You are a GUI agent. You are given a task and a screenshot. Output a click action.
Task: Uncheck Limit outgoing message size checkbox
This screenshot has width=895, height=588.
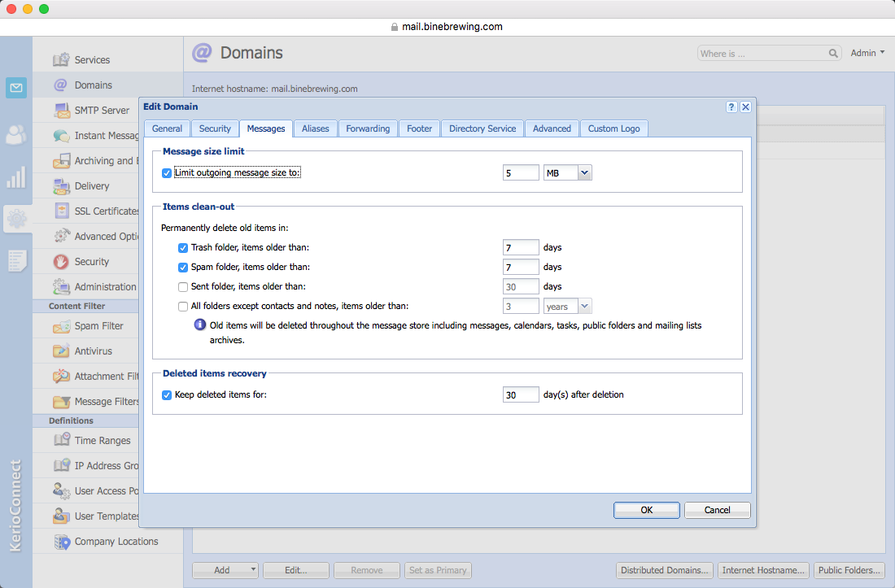tap(167, 173)
